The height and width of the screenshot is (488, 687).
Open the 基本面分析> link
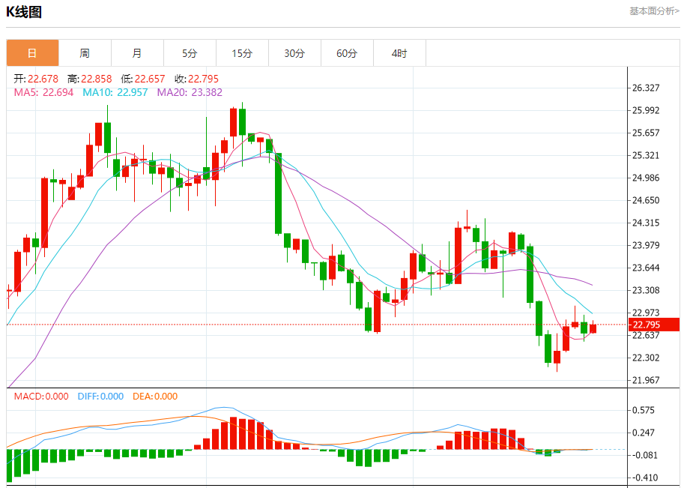(x=654, y=11)
